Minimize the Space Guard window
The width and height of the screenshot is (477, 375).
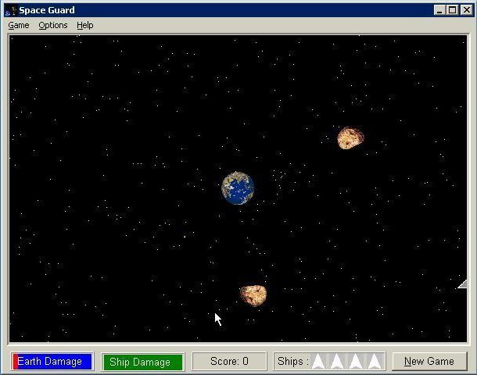click(439, 10)
